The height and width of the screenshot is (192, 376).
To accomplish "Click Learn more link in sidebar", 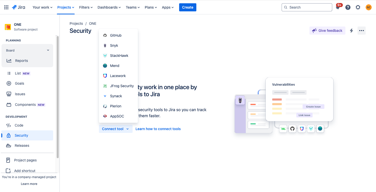I will coord(29,184).
